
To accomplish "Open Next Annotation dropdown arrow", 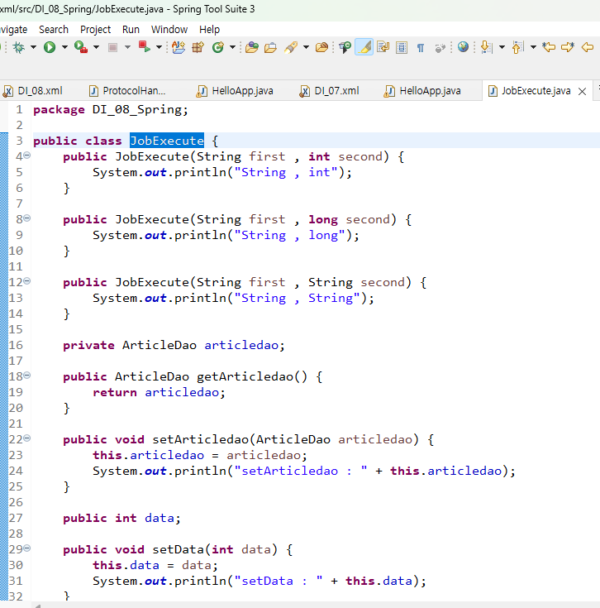I will [502, 47].
